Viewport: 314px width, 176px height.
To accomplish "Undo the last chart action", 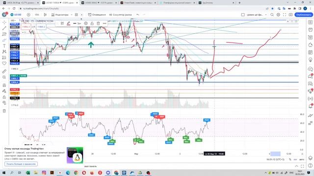I will tap(138, 15).
